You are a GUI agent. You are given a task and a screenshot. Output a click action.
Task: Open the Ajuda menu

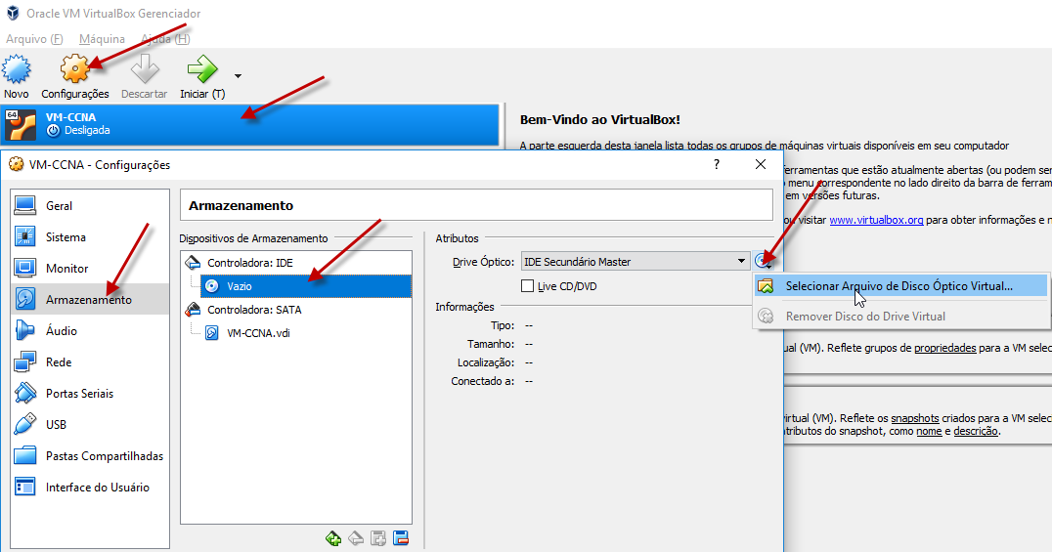pyautogui.click(x=165, y=39)
